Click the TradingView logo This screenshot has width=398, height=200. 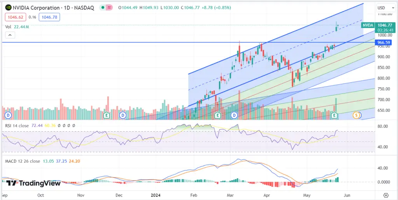(x=33, y=183)
